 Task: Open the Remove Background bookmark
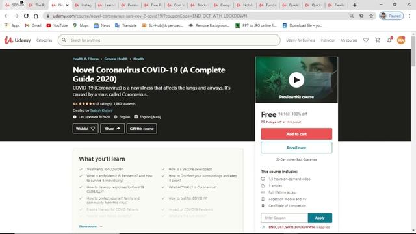coord(209,25)
